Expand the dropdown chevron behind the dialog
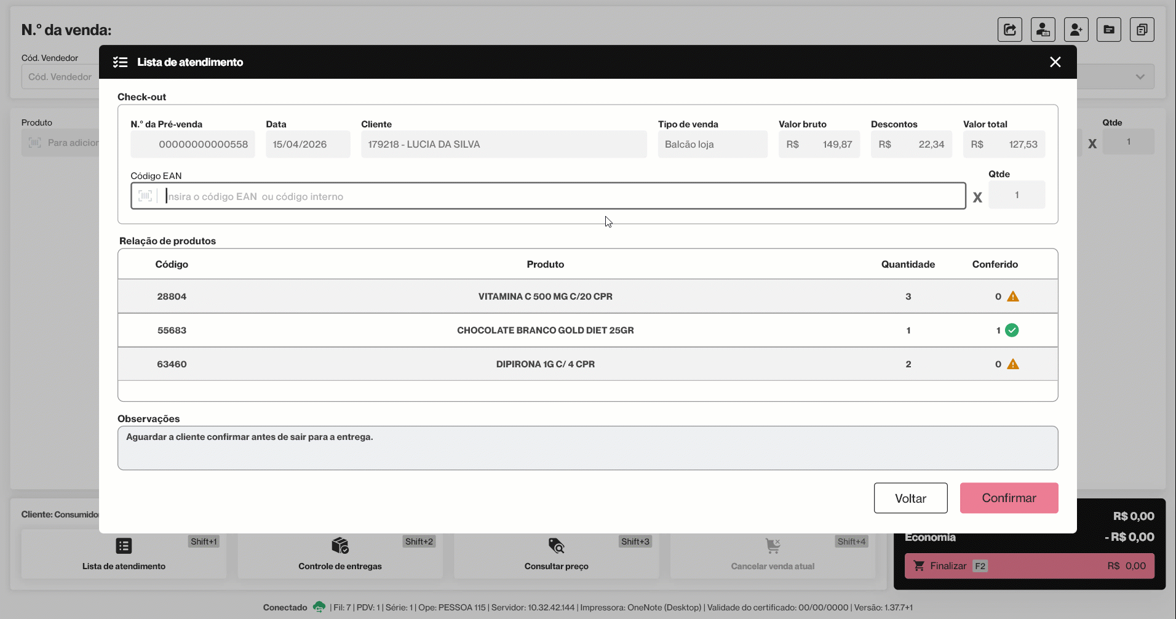 1140,77
